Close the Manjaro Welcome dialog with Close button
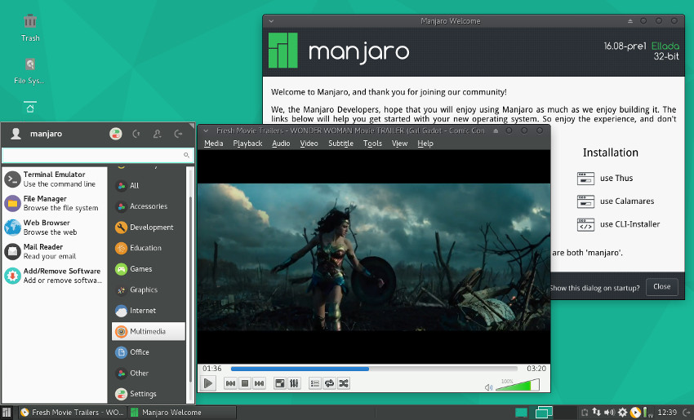 coord(661,286)
